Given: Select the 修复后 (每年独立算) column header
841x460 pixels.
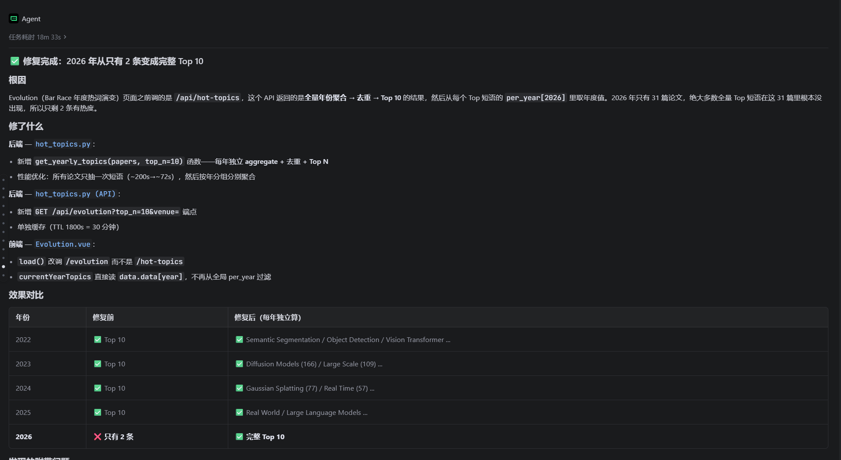Looking at the screenshot, I should coord(267,317).
